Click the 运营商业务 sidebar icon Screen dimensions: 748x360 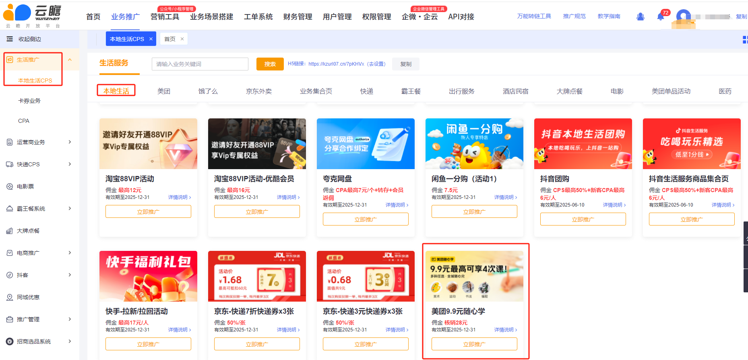pos(10,142)
